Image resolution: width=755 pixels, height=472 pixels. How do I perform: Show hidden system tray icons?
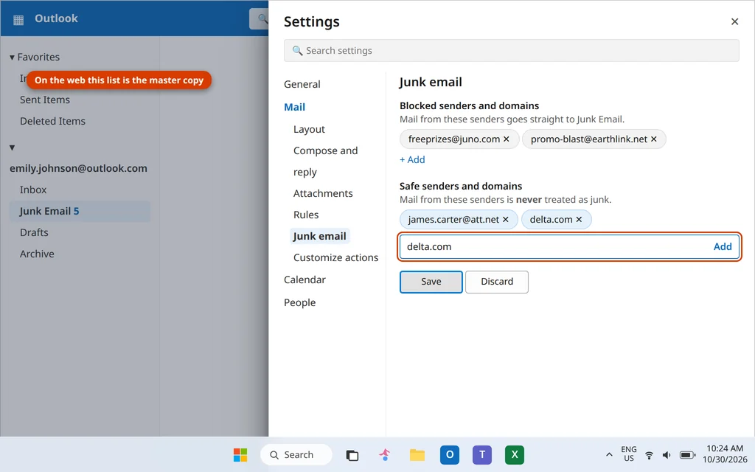609,454
